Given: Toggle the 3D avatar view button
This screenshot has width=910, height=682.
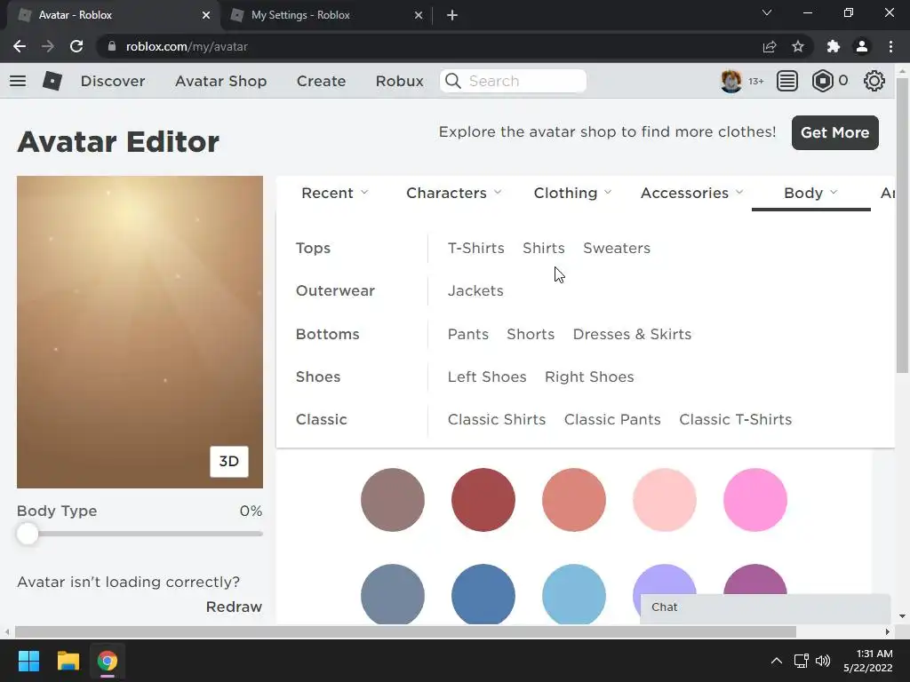Looking at the screenshot, I should tap(228, 462).
